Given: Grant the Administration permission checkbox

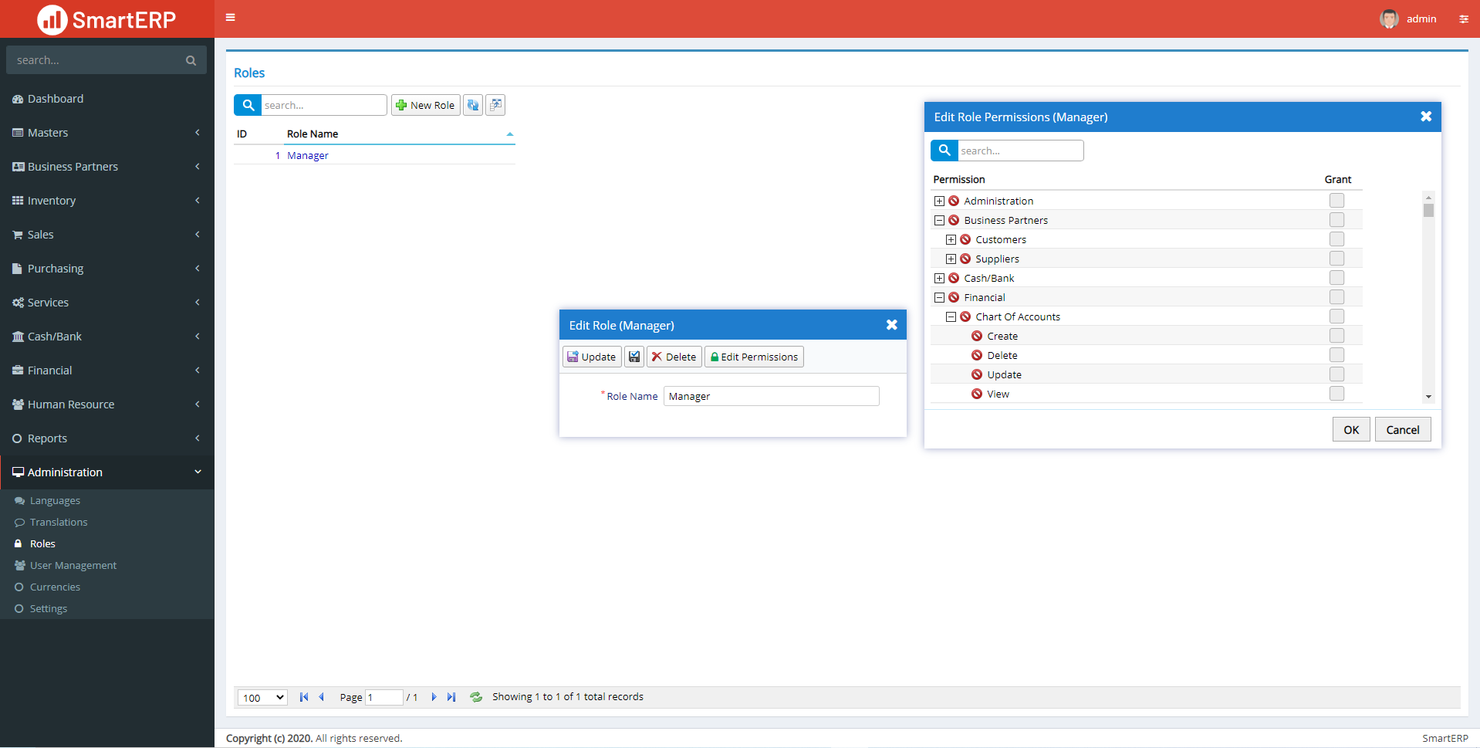Looking at the screenshot, I should coord(1336,201).
